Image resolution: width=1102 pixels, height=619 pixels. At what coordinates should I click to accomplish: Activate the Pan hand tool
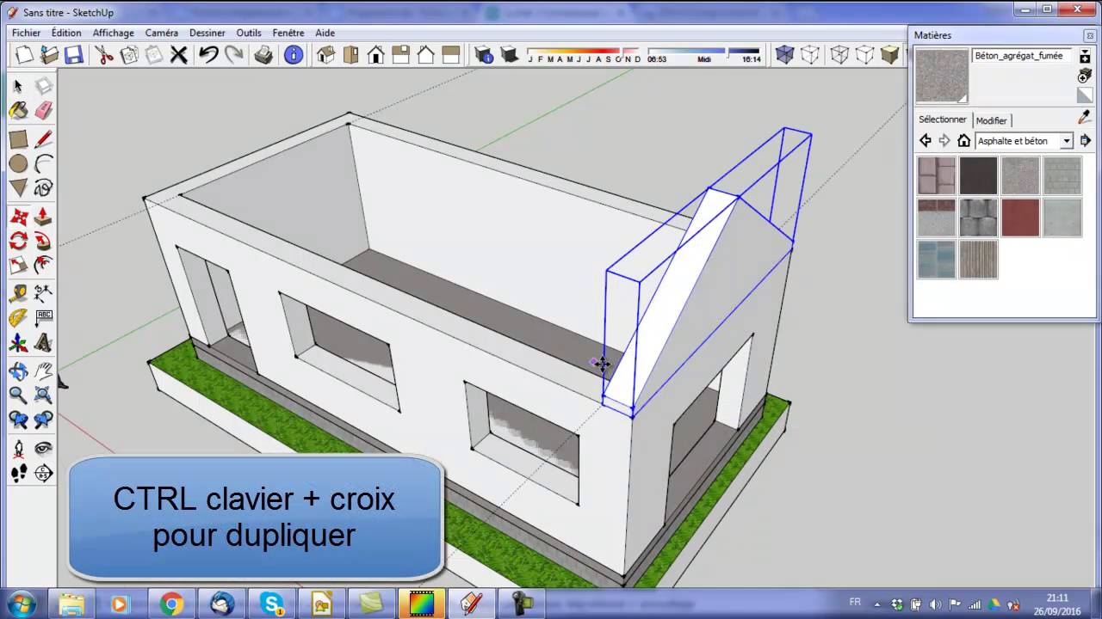(x=43, y=371)
